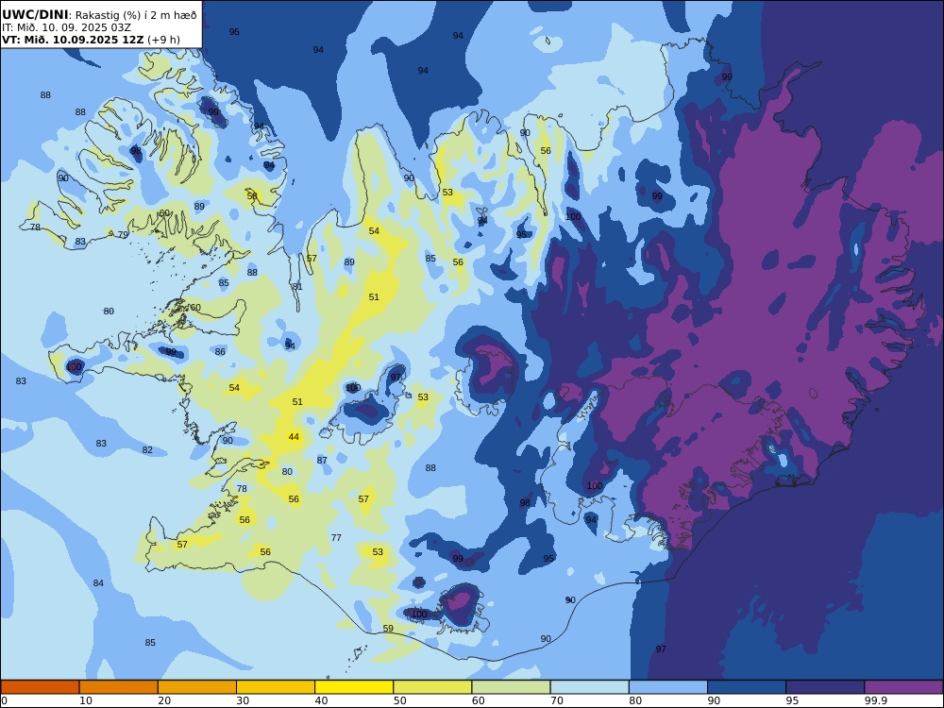
Task: Pick the bright yellow 40–50 legend block
Action: [x=354, y=687]
